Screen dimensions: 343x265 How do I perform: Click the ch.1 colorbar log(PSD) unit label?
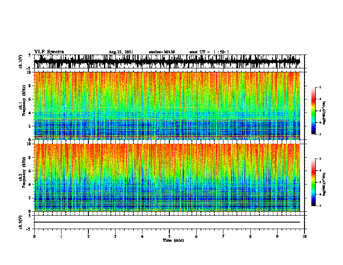324,113
